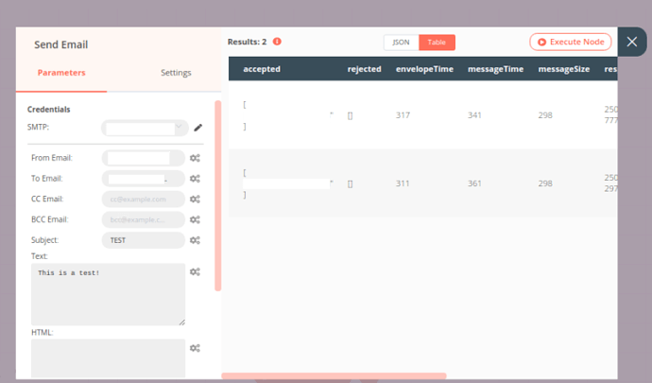Click the 'Results: 2' label

point(247,42)
